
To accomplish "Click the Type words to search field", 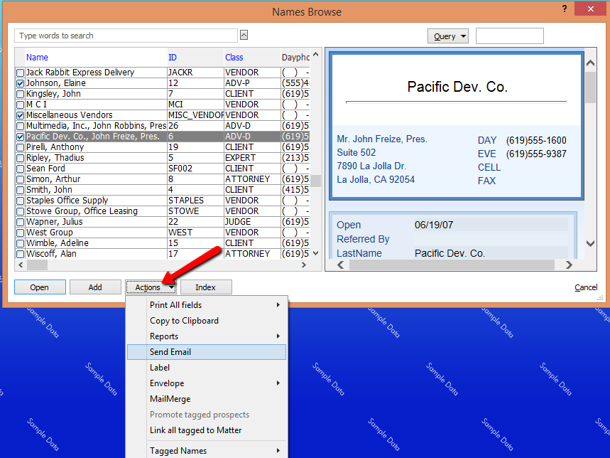I will pyautogui.click(x=126, y=36).
